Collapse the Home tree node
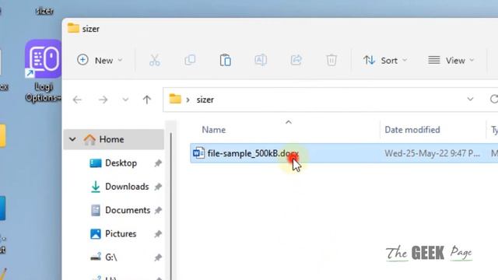 (x=72, y=139)
